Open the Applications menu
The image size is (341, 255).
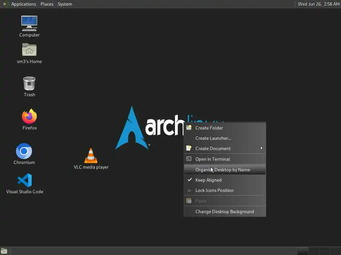pos(24,4)
